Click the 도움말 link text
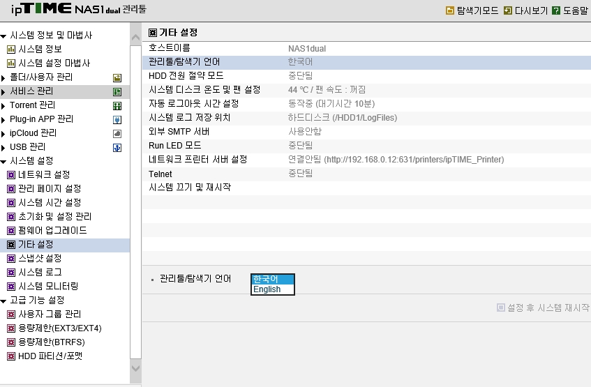Screen dimensions: 591x387 click(576, 10)
